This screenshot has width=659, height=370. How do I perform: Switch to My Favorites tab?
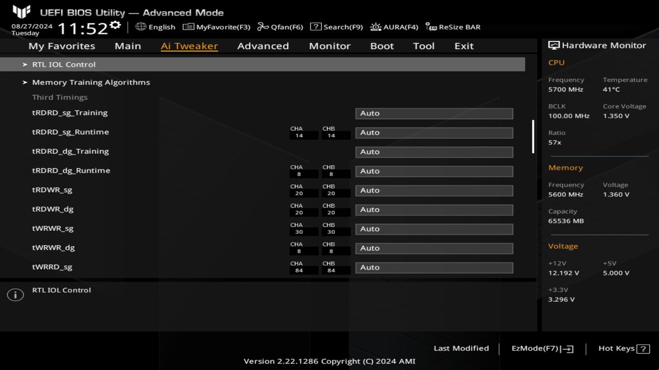62,46
